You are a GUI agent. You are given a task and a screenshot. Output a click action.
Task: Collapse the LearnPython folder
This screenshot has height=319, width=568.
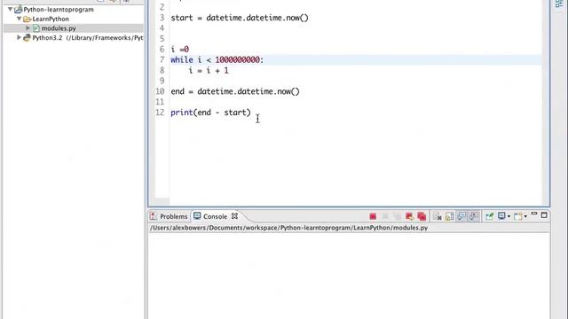click(19, 19)
